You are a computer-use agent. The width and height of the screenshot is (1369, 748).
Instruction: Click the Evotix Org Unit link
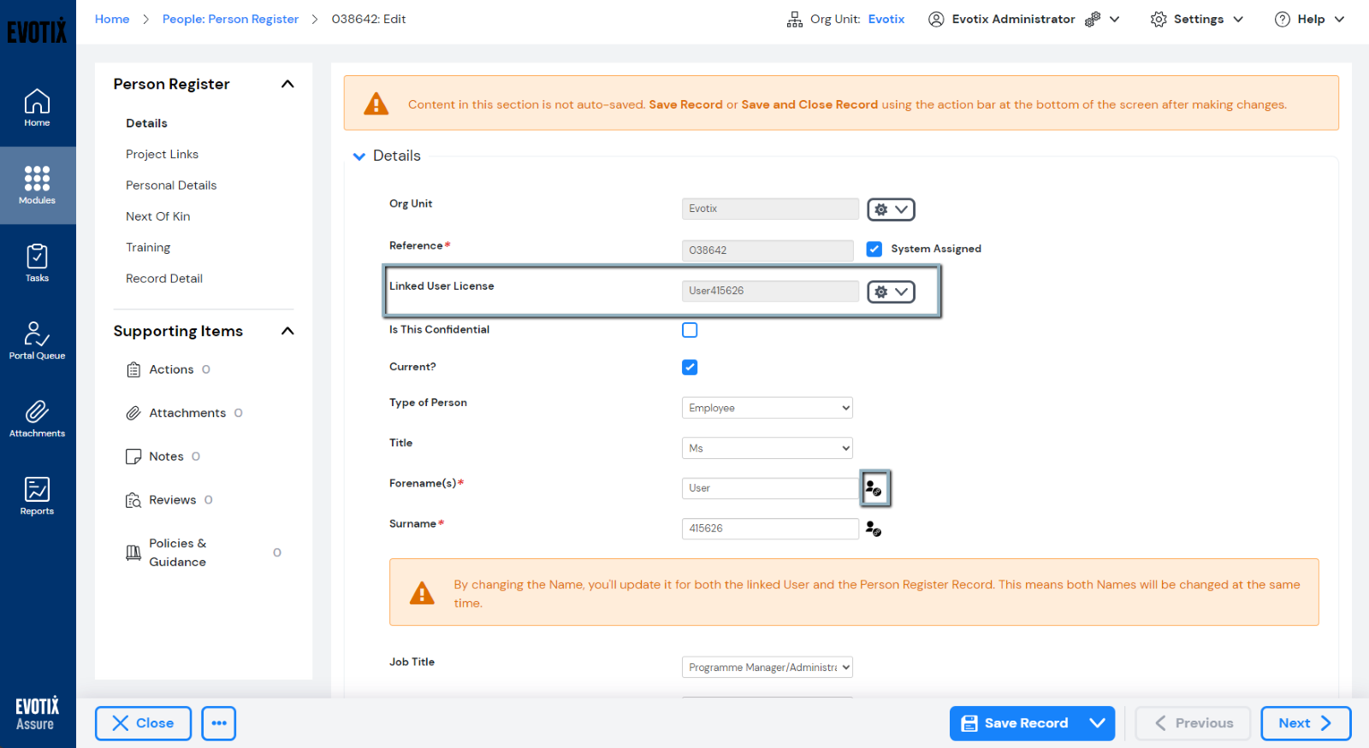pos(886,19)
